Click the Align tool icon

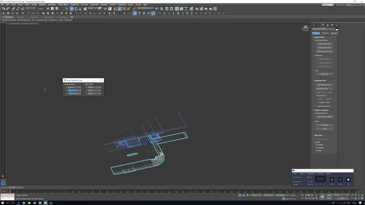tap(161, 9)
